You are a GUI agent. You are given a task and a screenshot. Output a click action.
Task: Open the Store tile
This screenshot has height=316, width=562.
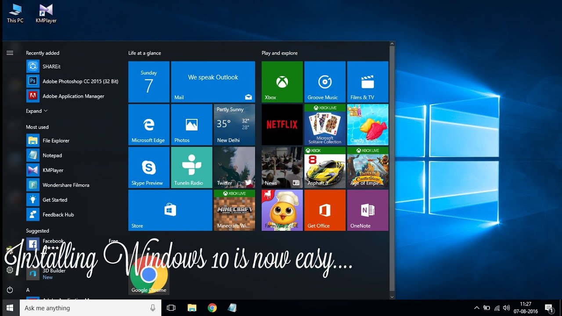point(170,210)
